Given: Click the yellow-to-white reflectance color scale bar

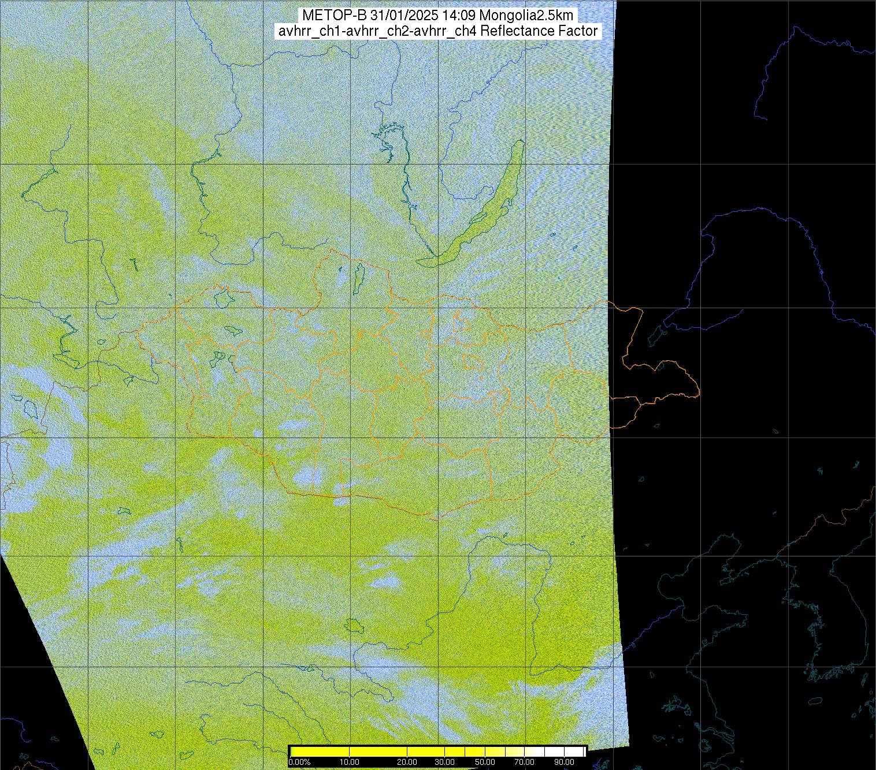Looking at the screenshot, I should click(x=438, y=751).
